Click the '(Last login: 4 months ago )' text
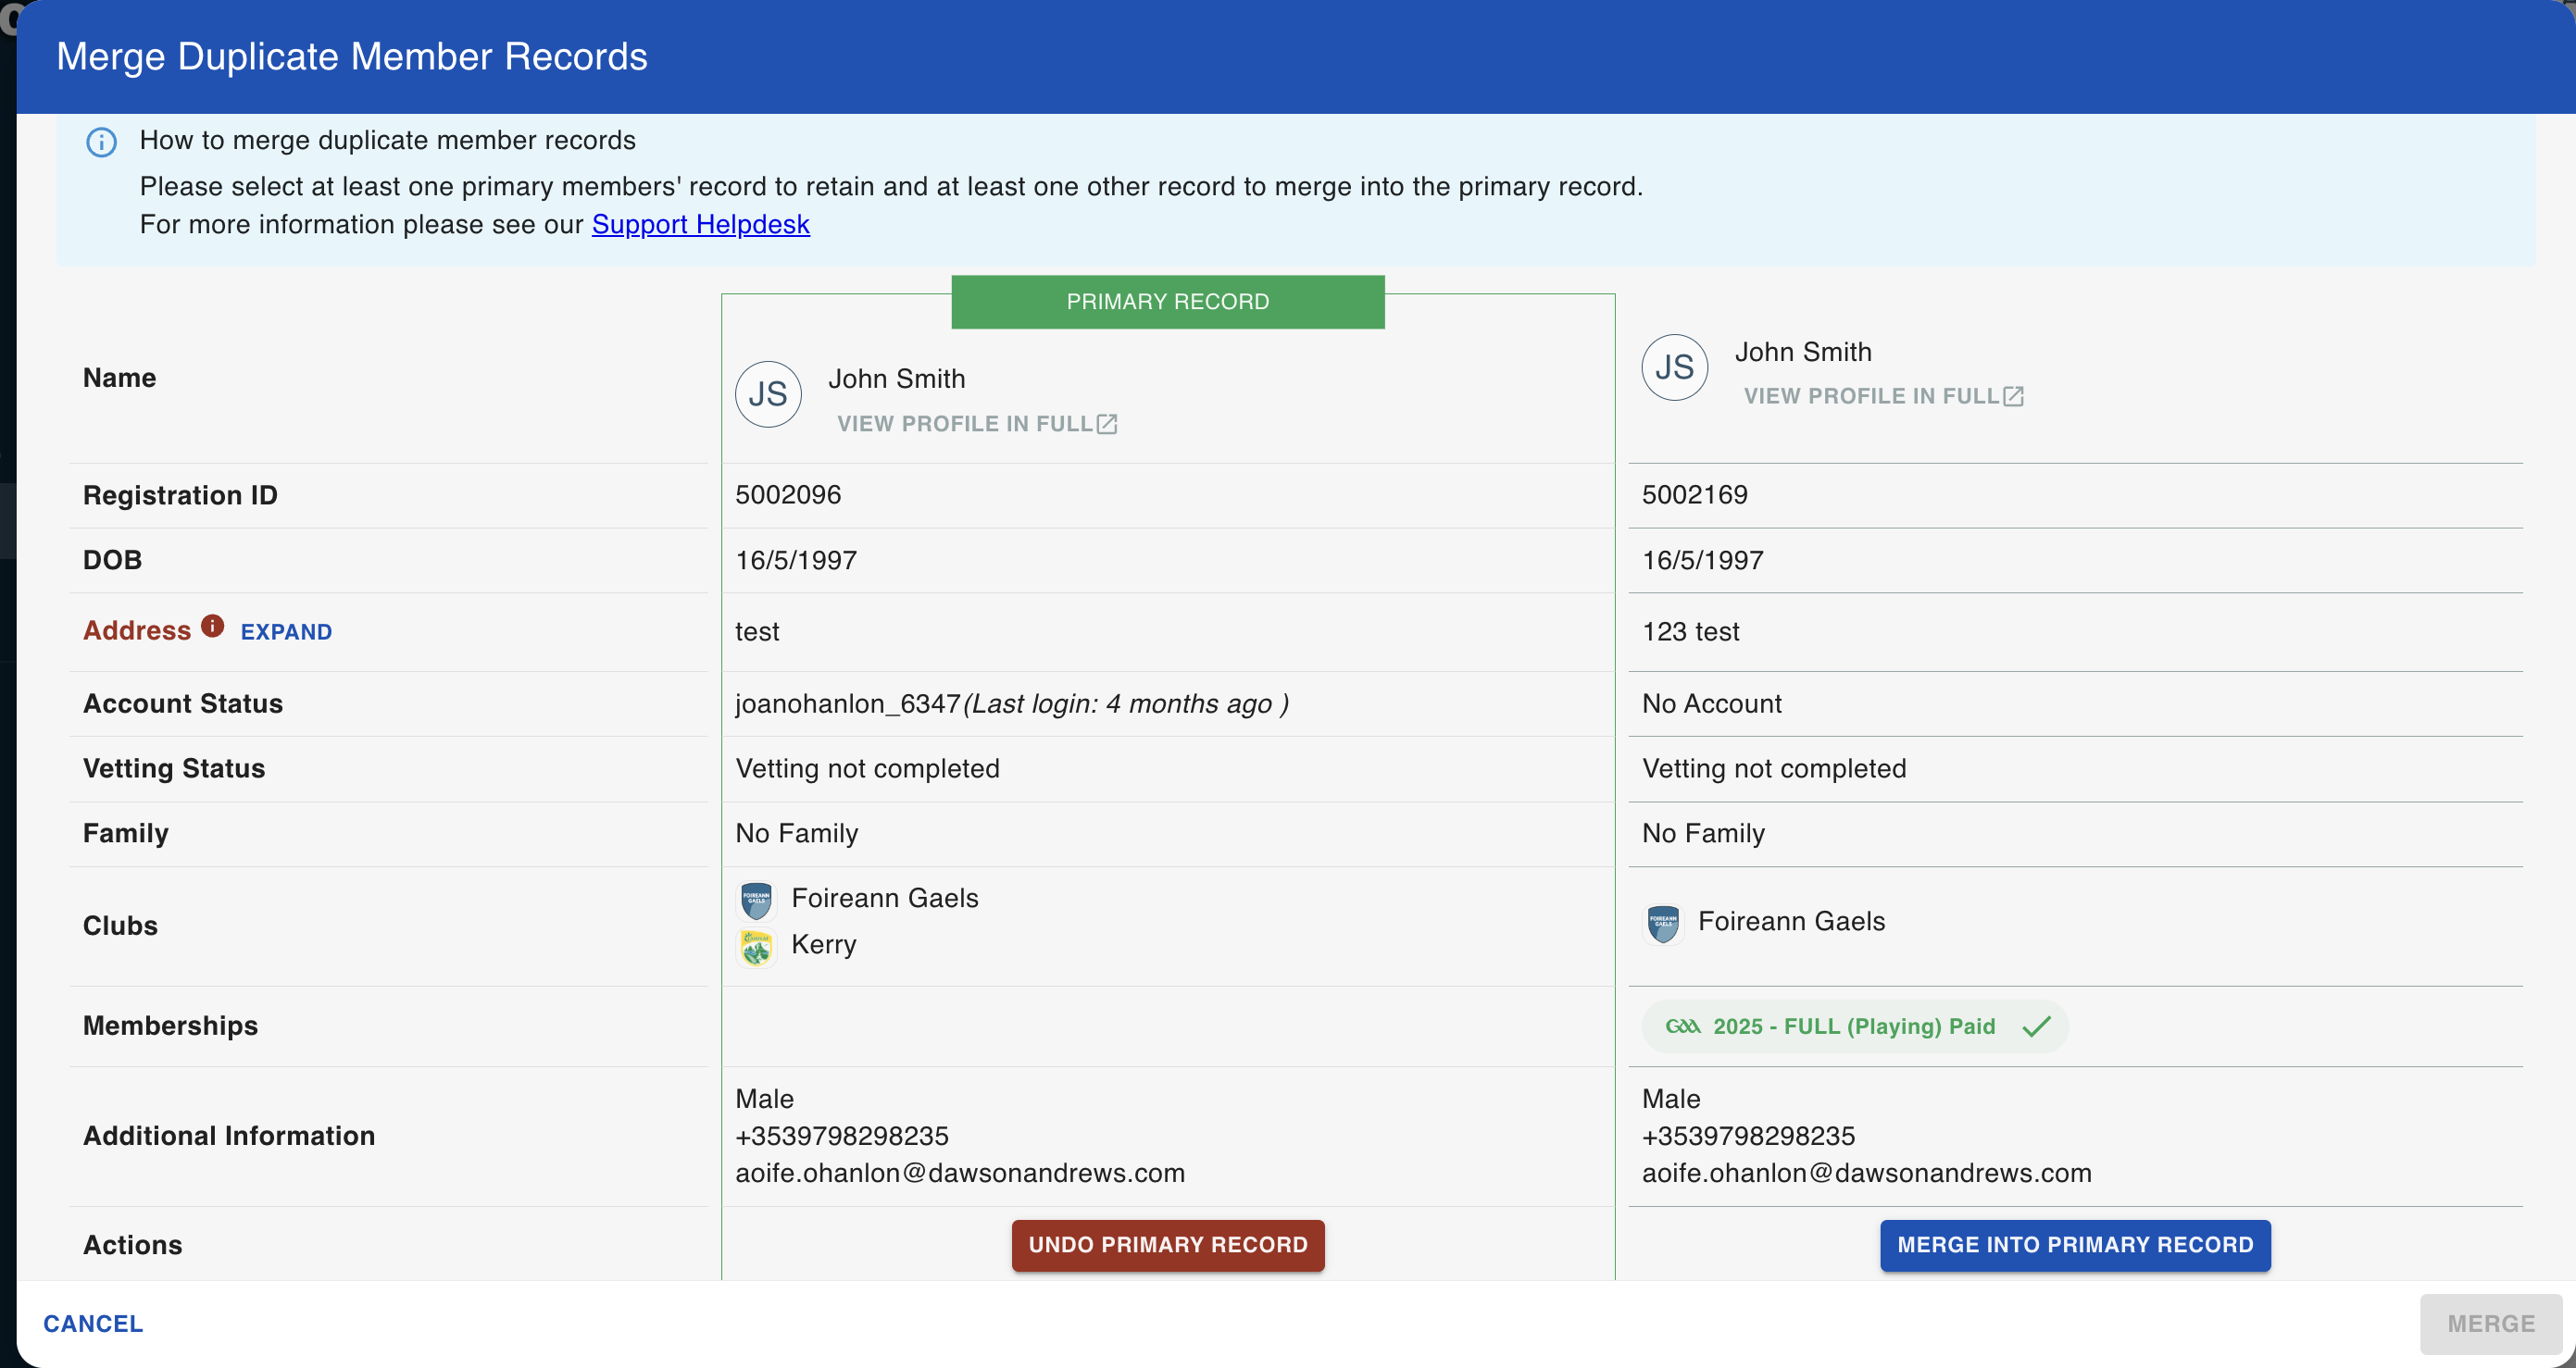The width and height of the screenshot is (2576, 1368). [1126, 703]
